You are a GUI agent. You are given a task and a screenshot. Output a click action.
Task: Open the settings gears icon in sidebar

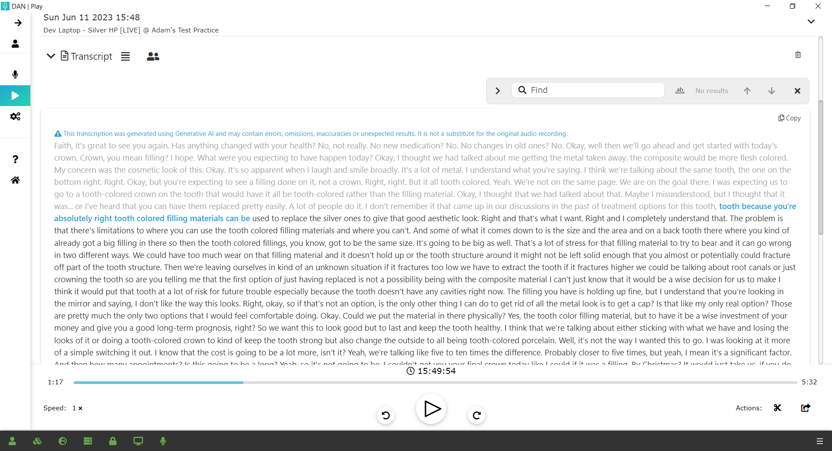coord(15,116)
